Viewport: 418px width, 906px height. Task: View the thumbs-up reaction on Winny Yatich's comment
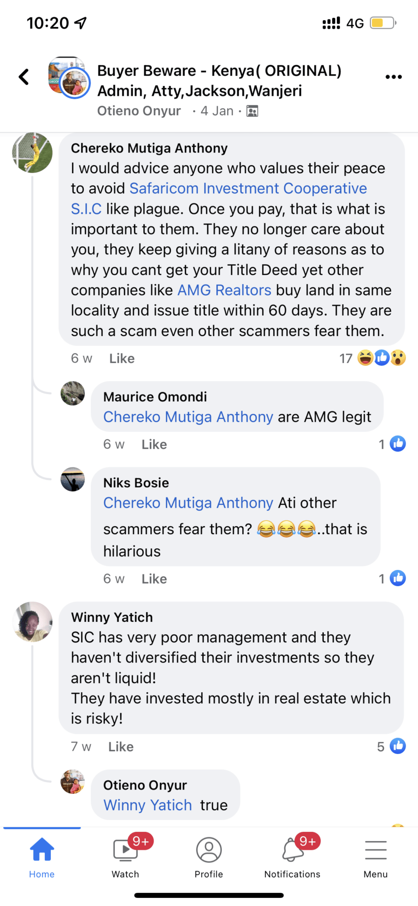(x=398, y=746)
